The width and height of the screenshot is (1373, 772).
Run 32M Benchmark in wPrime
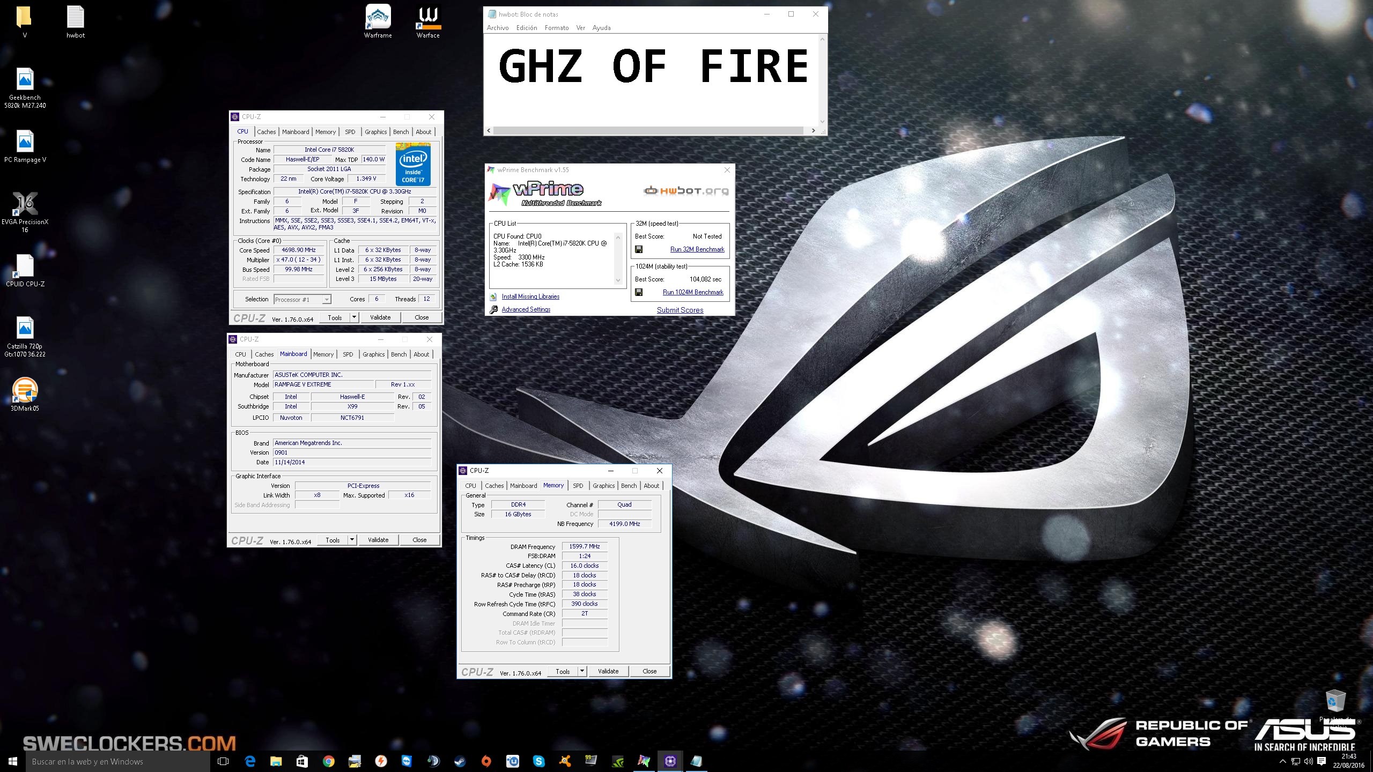(x=697, y=249)
